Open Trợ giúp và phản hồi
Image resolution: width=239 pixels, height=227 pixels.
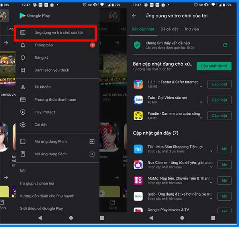point(37,184)
